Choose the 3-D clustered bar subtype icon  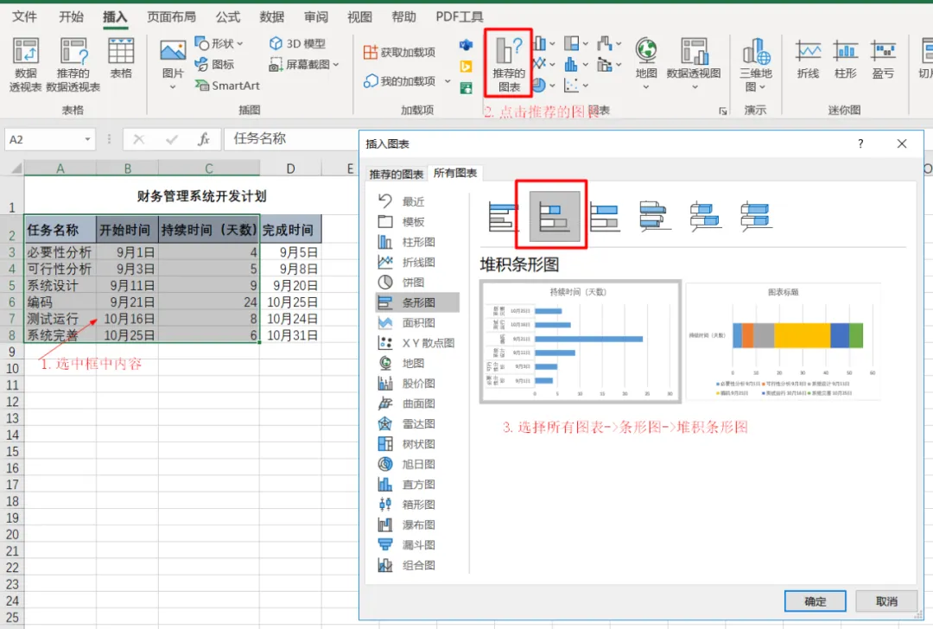click(x=654, y=216)
